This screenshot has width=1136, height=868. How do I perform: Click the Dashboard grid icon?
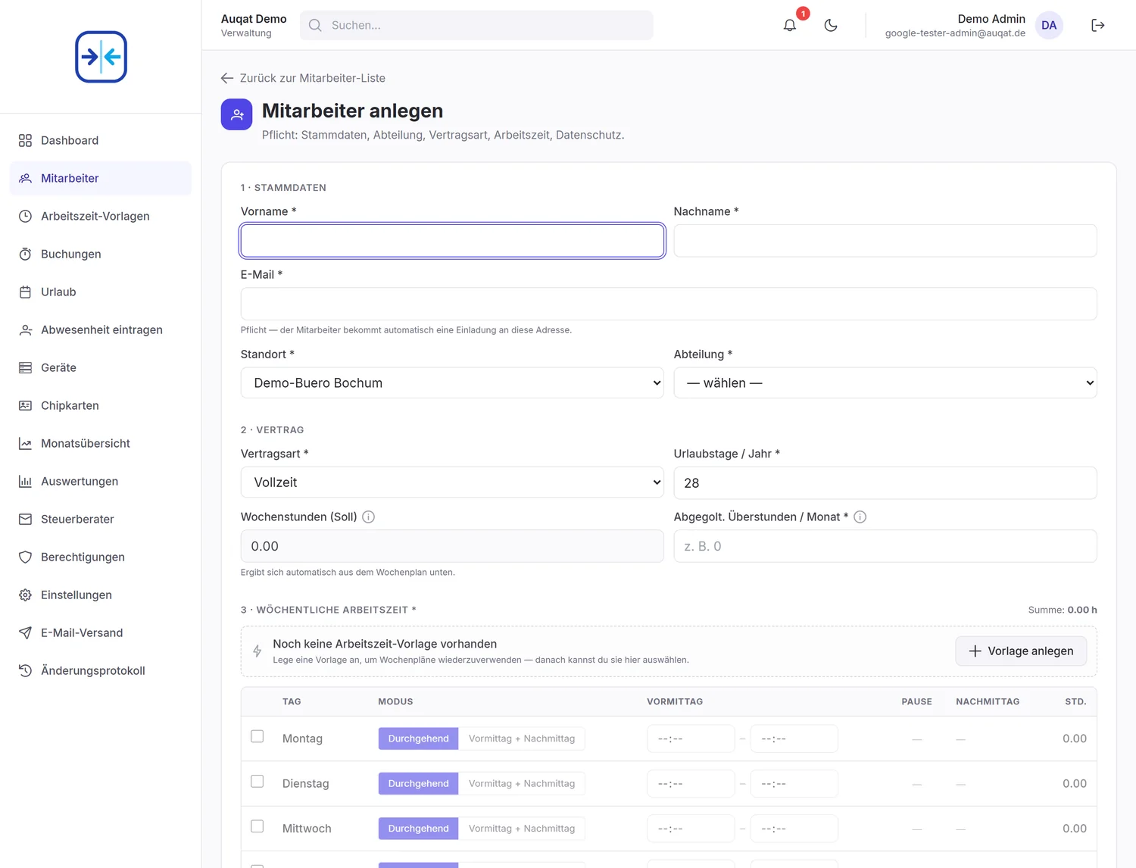(x=25, y=141)
